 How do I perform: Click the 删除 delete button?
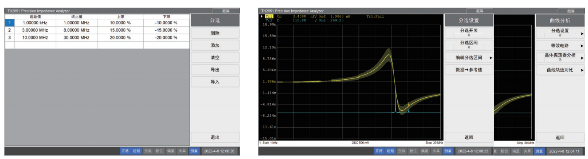215,33
